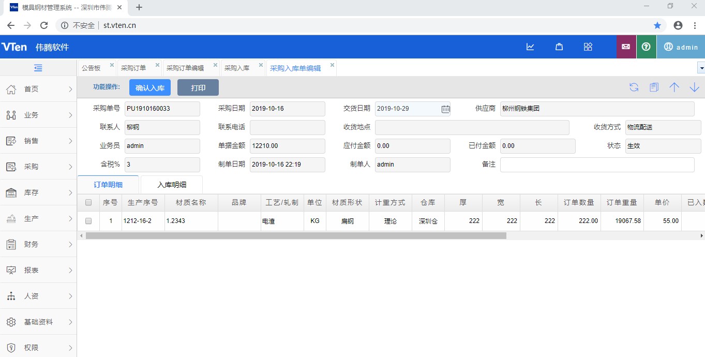Click the 打印 button
The image size is (705, 357).
[x=198, y=88]
